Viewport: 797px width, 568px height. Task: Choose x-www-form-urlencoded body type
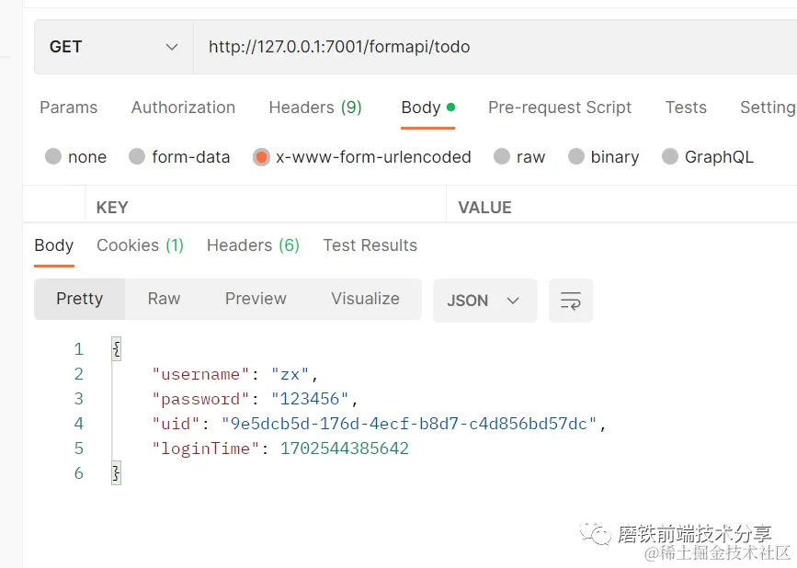(x=362, y=156)
